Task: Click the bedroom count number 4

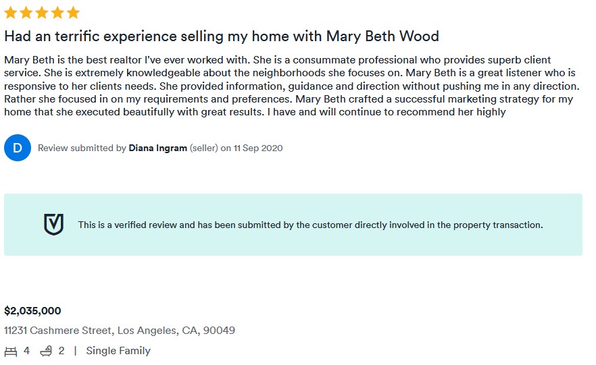Action: click(26, 351)
